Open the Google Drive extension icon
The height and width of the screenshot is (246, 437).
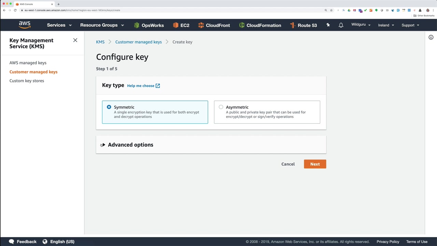point(349,10)
